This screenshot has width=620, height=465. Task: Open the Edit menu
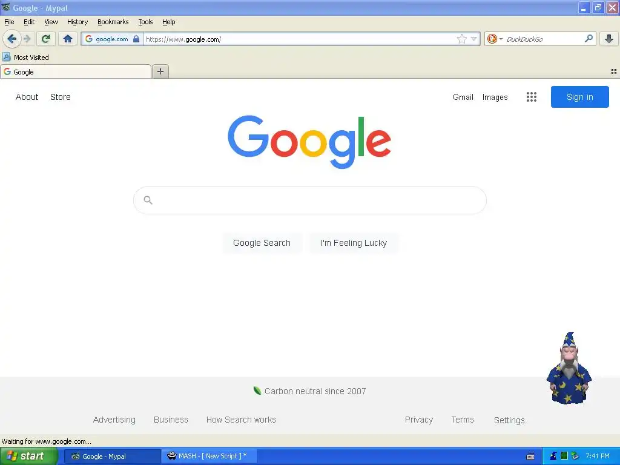tap(29, 22)
